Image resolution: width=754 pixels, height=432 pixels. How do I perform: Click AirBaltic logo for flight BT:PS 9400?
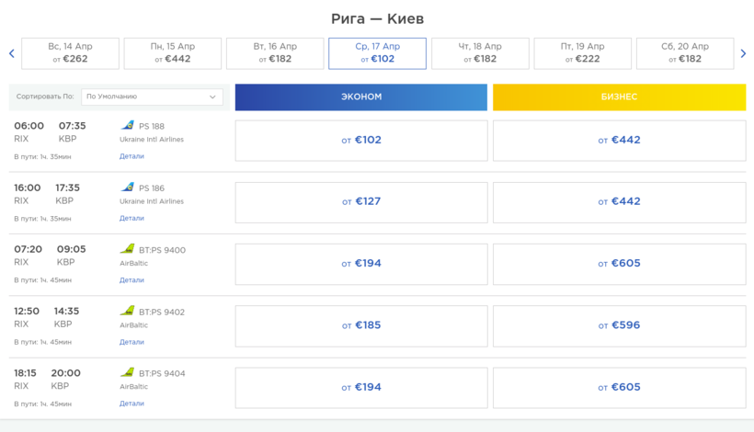coord(128,249)
